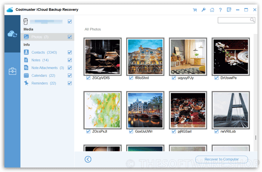Uncheck the GoxUuUWr photo checkbox
This screenshot has width=262, height=172.
pos(131,131)
